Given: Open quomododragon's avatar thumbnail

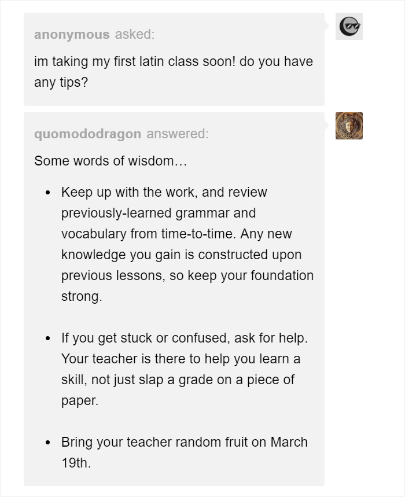Looking at the screenshot, I should coord(349,126).
